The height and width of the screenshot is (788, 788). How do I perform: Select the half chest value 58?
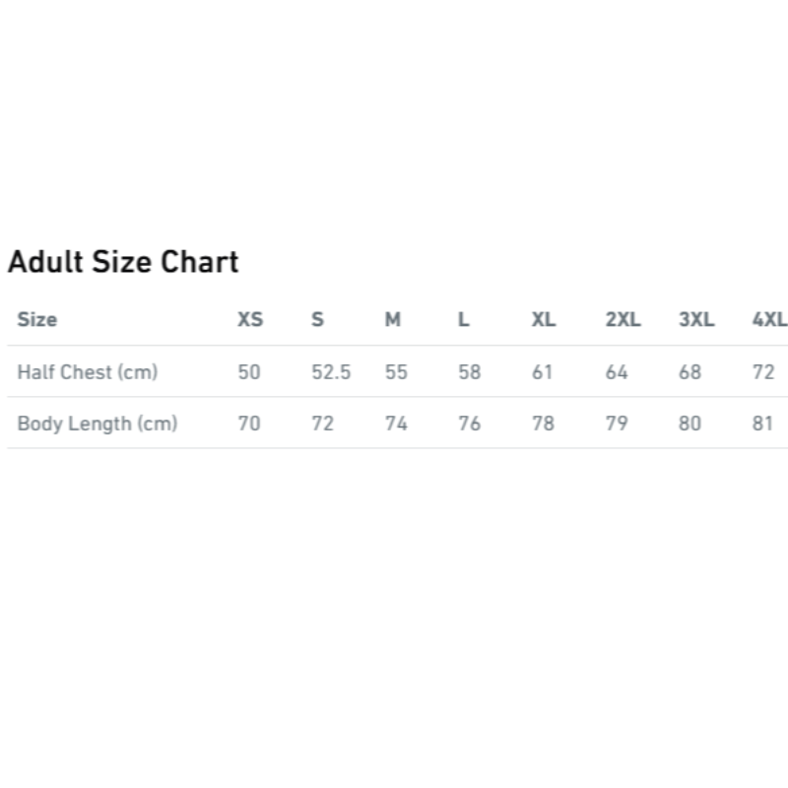(470, 372)
